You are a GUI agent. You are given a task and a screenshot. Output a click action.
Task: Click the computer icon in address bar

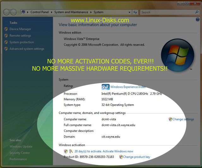(x=23, y=12)
